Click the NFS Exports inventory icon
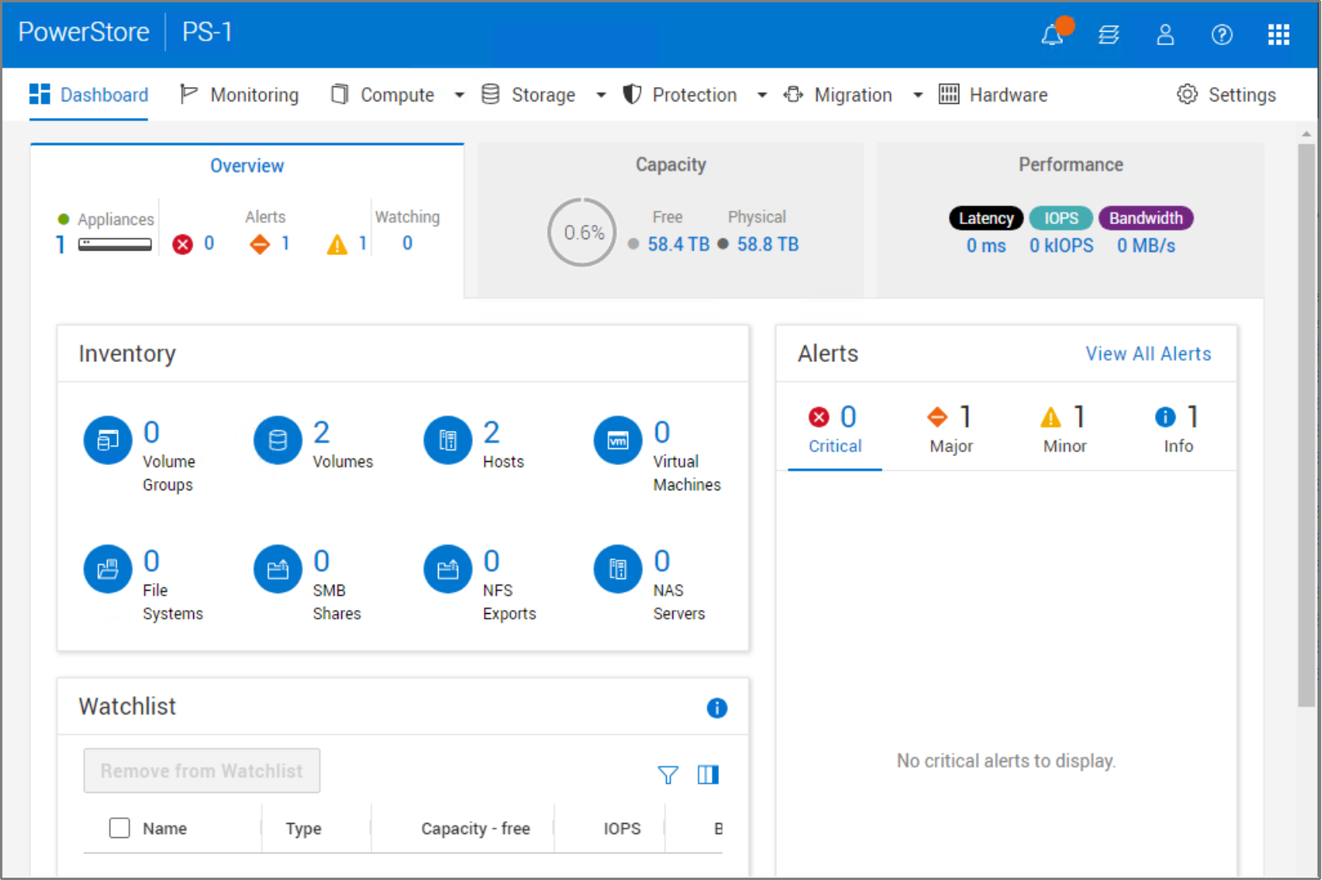The height and width of the screenshot is (880, 1322). (x=448, y=569)
